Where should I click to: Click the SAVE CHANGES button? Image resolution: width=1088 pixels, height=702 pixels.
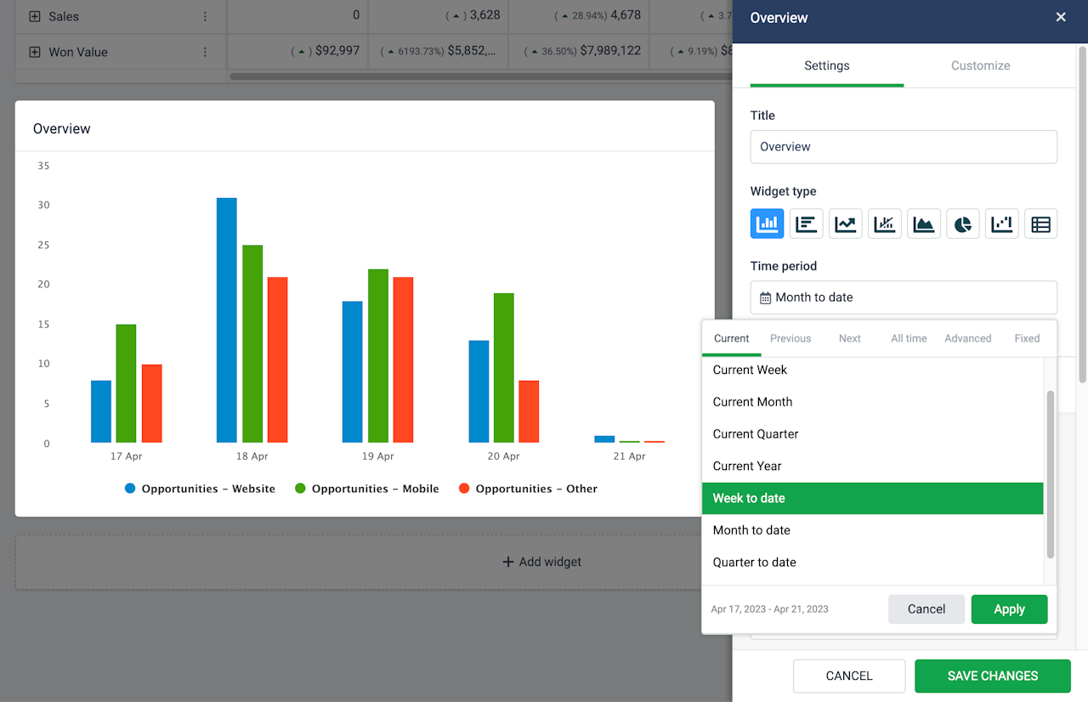tap(992, 676)
